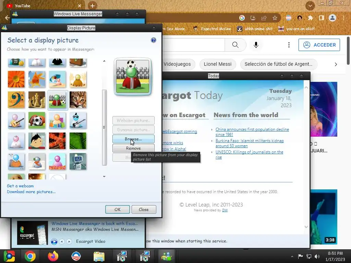
Task: Pick the blue robot display picture
Action: click(x=78, y=162)
